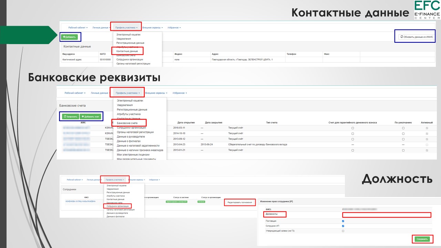Viewport: 441px width, 248px height.
Task: Click the Зарегистрирован в системе status badge
Action: pos(176,201)
